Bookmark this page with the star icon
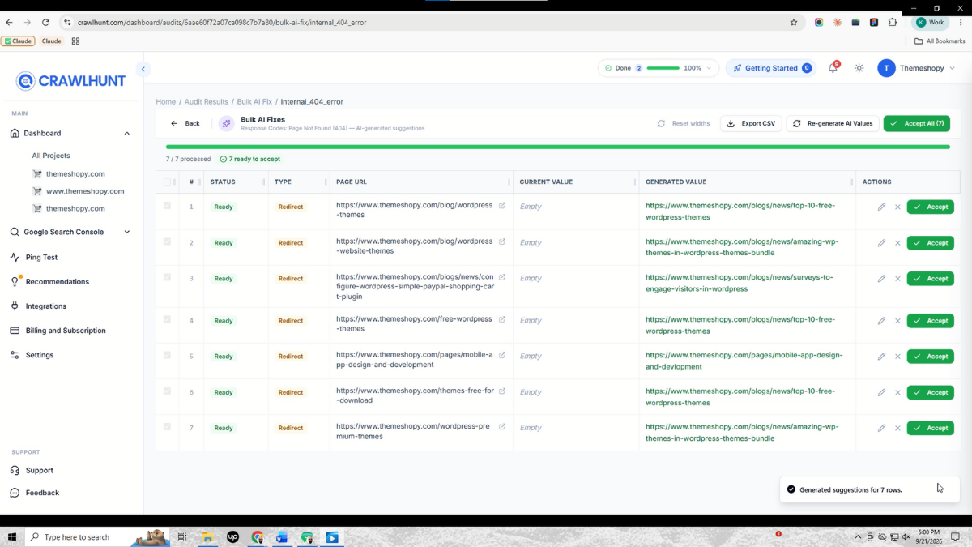This screenshot has height=547, width=972. click(794, 22)
